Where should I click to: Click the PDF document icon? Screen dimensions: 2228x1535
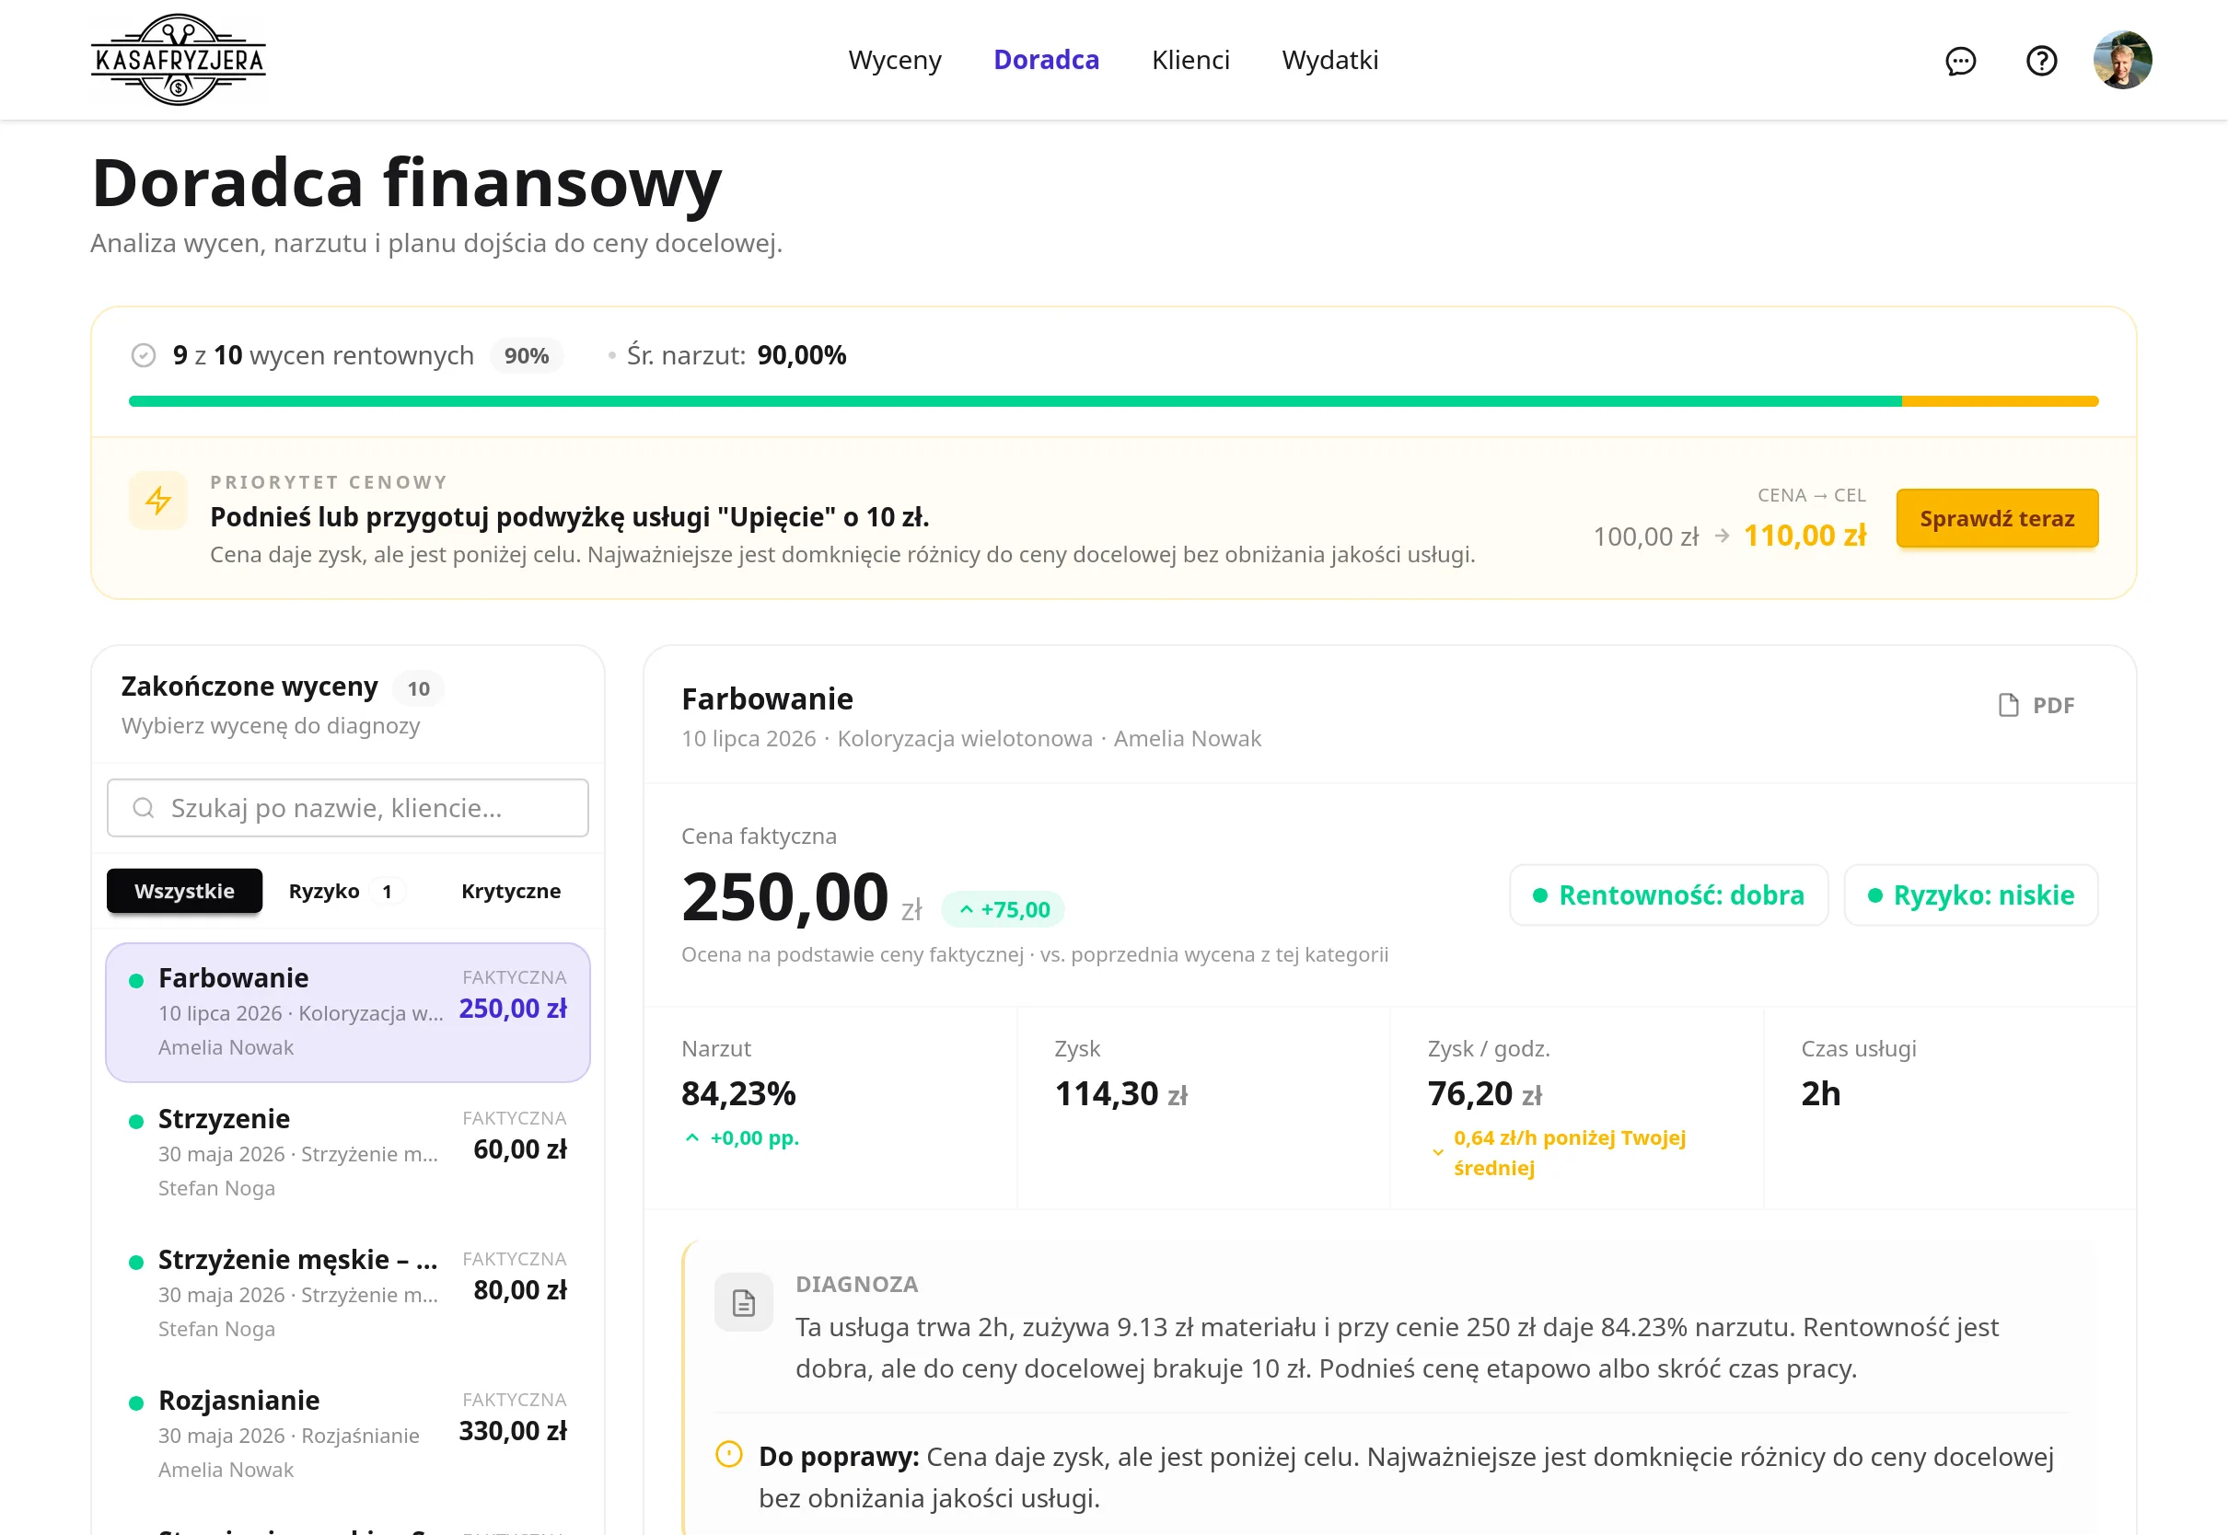2008,705
